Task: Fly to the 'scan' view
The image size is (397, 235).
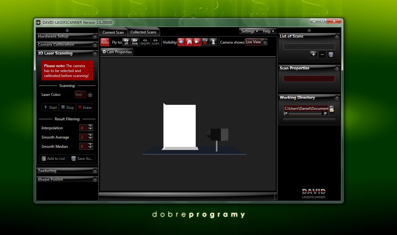Action: tap(155, 42)
